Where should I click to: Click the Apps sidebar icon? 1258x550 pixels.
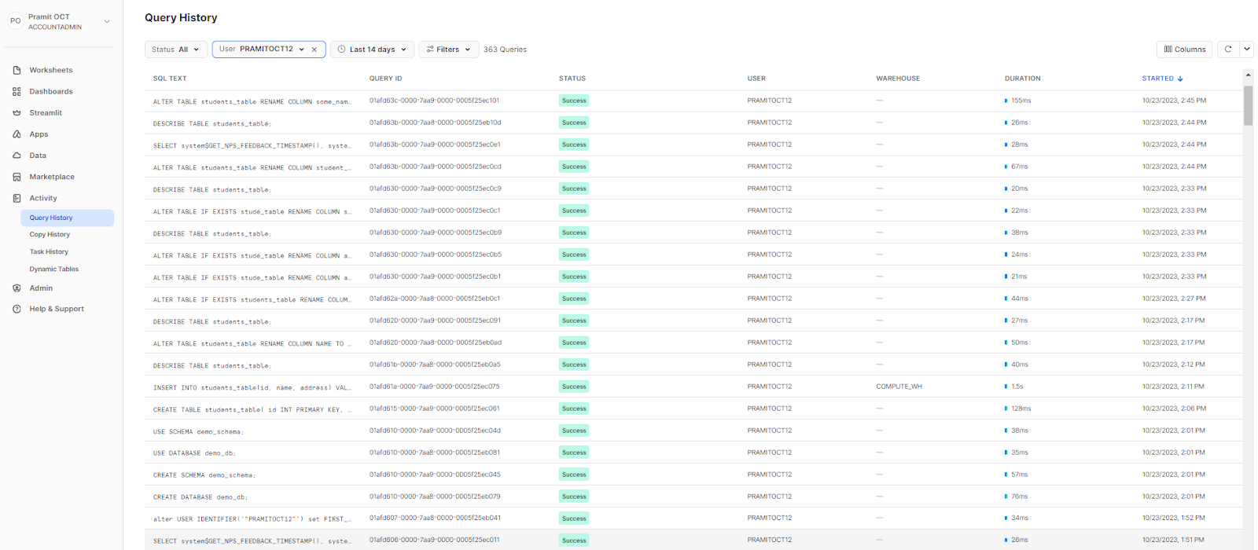point(17,134)
